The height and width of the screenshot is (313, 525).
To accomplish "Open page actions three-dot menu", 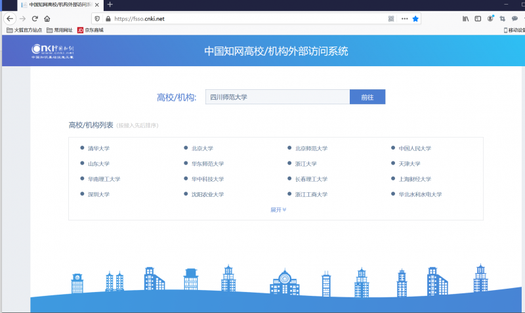I will point(404,19).
